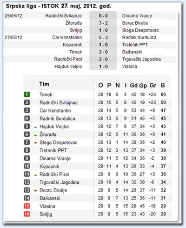Click red down arrow beside Borac Bivolje
Screen dimensions: 186x228
[35, 191]
